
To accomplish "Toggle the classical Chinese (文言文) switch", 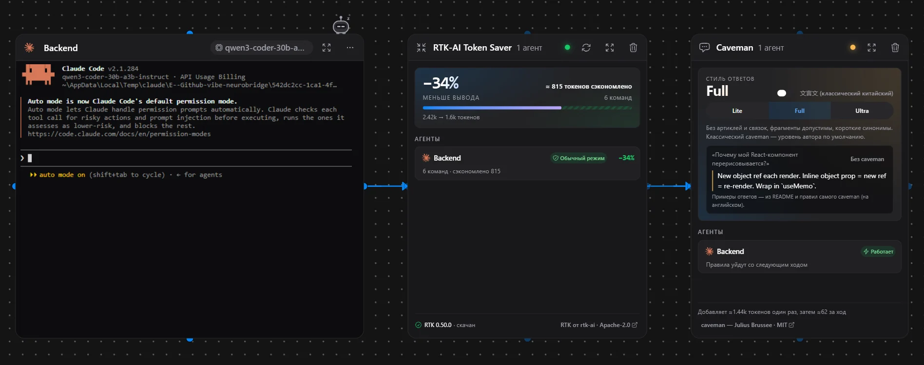I will (x=782, y=93).
